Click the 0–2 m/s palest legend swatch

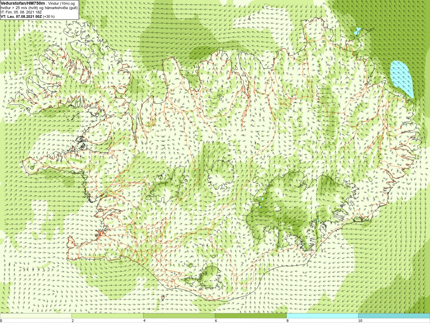(36, 316)
